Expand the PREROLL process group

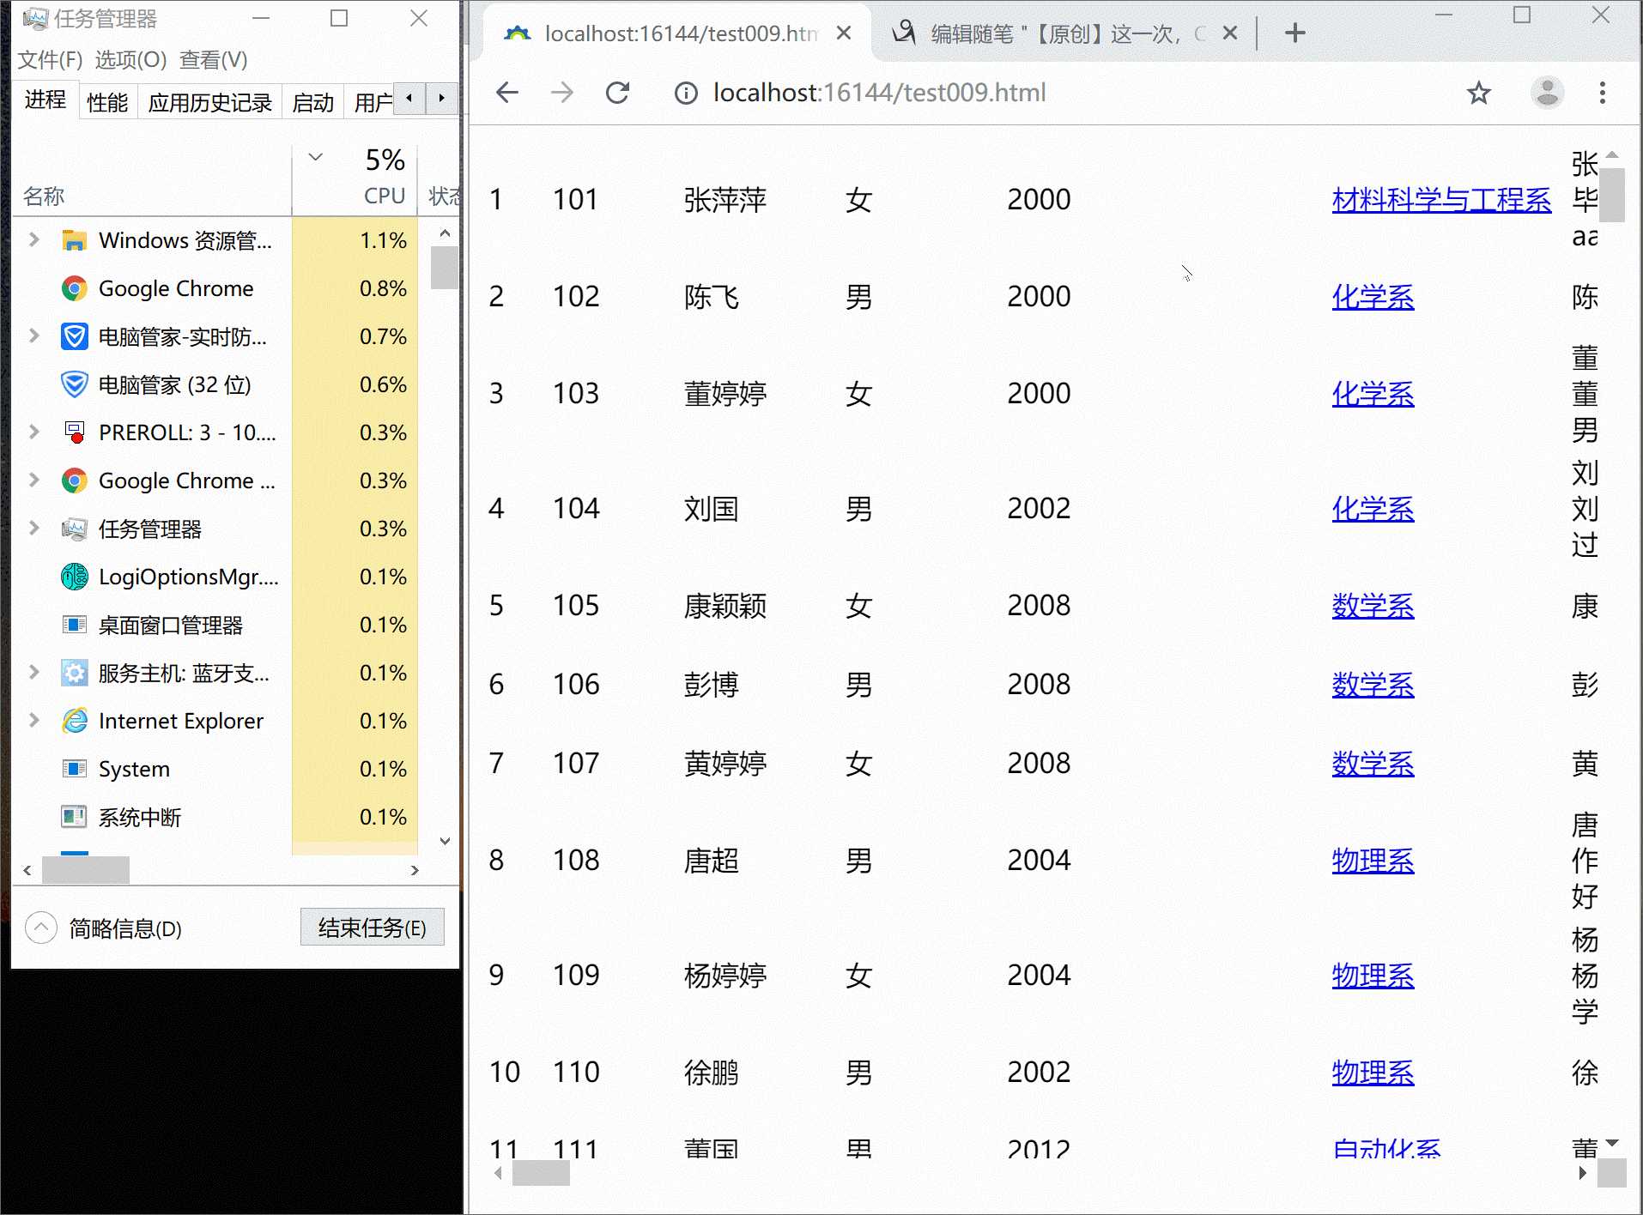(34, 432)
